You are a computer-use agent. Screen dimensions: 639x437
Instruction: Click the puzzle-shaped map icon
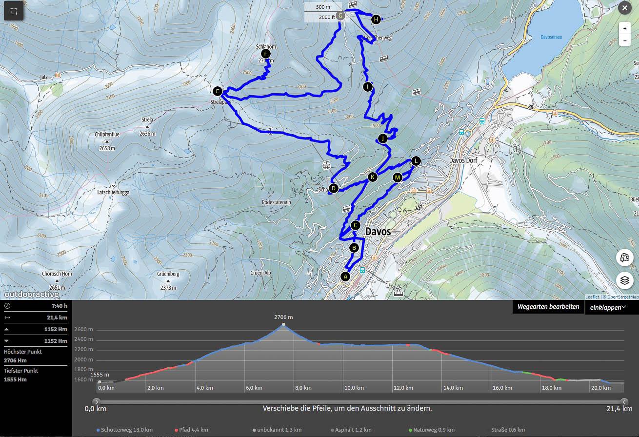(x=624, y=258)
